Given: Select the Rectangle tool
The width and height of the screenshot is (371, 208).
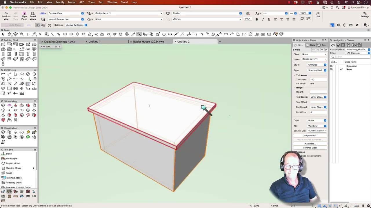Looking at the screenshot, I should [65, 34].
